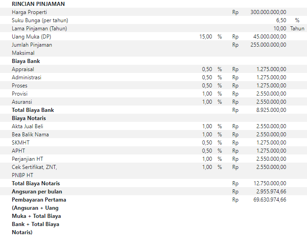This screenshot has width=307, height=236.
Task: Click the Administrasi row label
Action: 27,77
